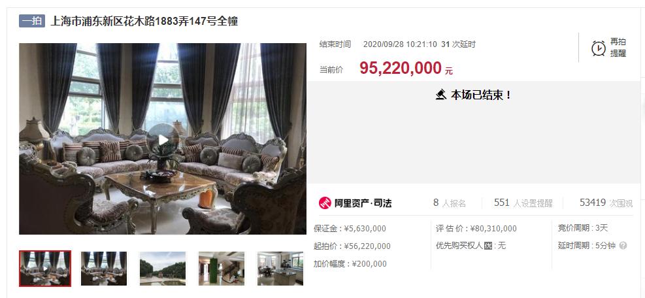Open the 31 次延时 delay record link
Viewport: 645px width, 298px height.
[x=458, y=44]
